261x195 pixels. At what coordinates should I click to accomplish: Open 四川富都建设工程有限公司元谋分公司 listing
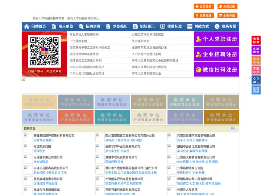[x=130, y=135]
